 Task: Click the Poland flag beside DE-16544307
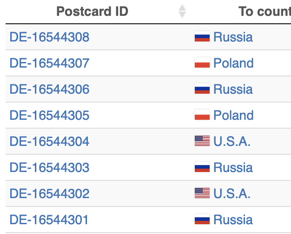pyautogui.click(x=202, y=63)
